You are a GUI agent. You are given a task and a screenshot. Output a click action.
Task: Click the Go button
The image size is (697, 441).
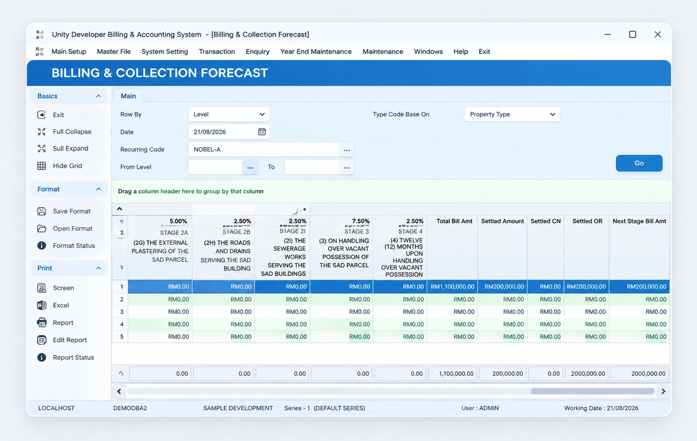639,163
